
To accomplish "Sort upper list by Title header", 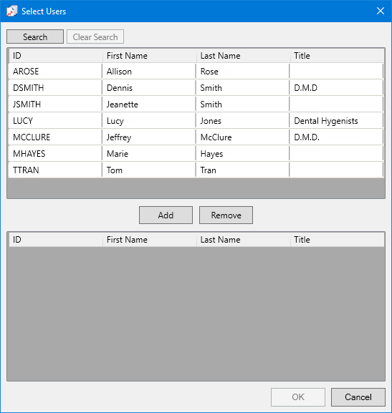I will click(x=337, y=56).
